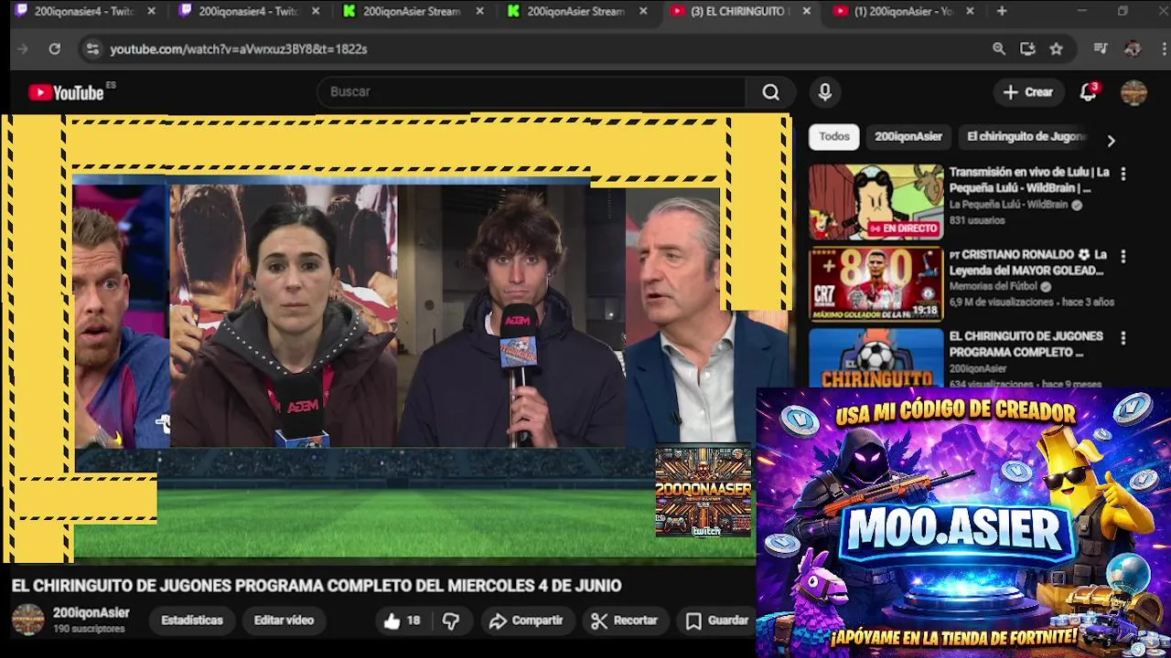This screenshot has width=1171, height=658.
Task: Go to YouTube home via logo
Action: [67, 92]
